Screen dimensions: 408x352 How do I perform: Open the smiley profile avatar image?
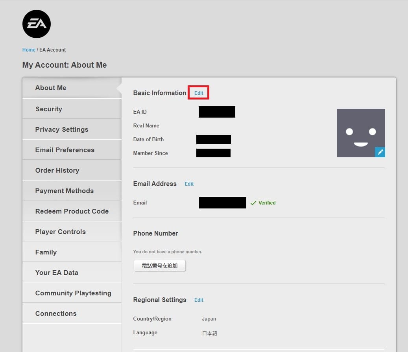coord(361,133)
